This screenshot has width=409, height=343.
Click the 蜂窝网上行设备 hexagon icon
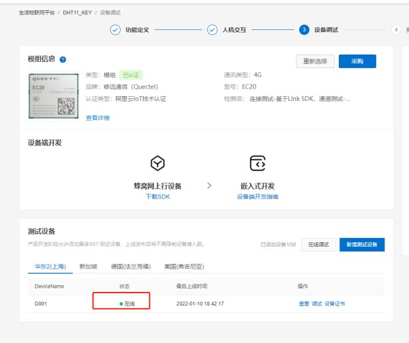click(x=157, y=164)
